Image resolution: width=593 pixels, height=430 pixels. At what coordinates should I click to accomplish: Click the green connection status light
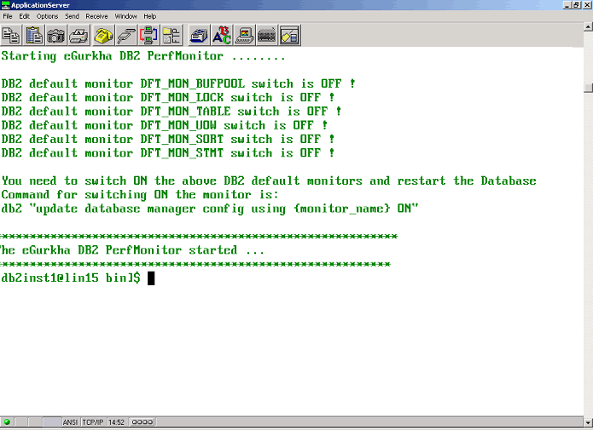coord(7,421)
